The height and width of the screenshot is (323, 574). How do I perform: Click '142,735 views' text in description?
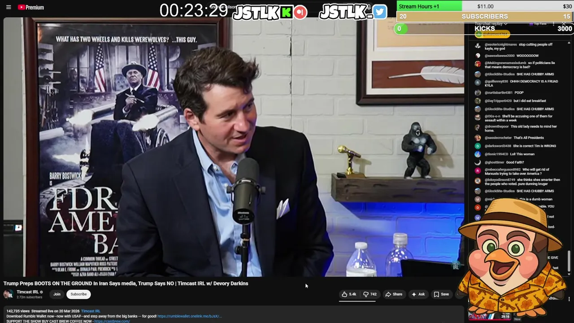(18, 311)
